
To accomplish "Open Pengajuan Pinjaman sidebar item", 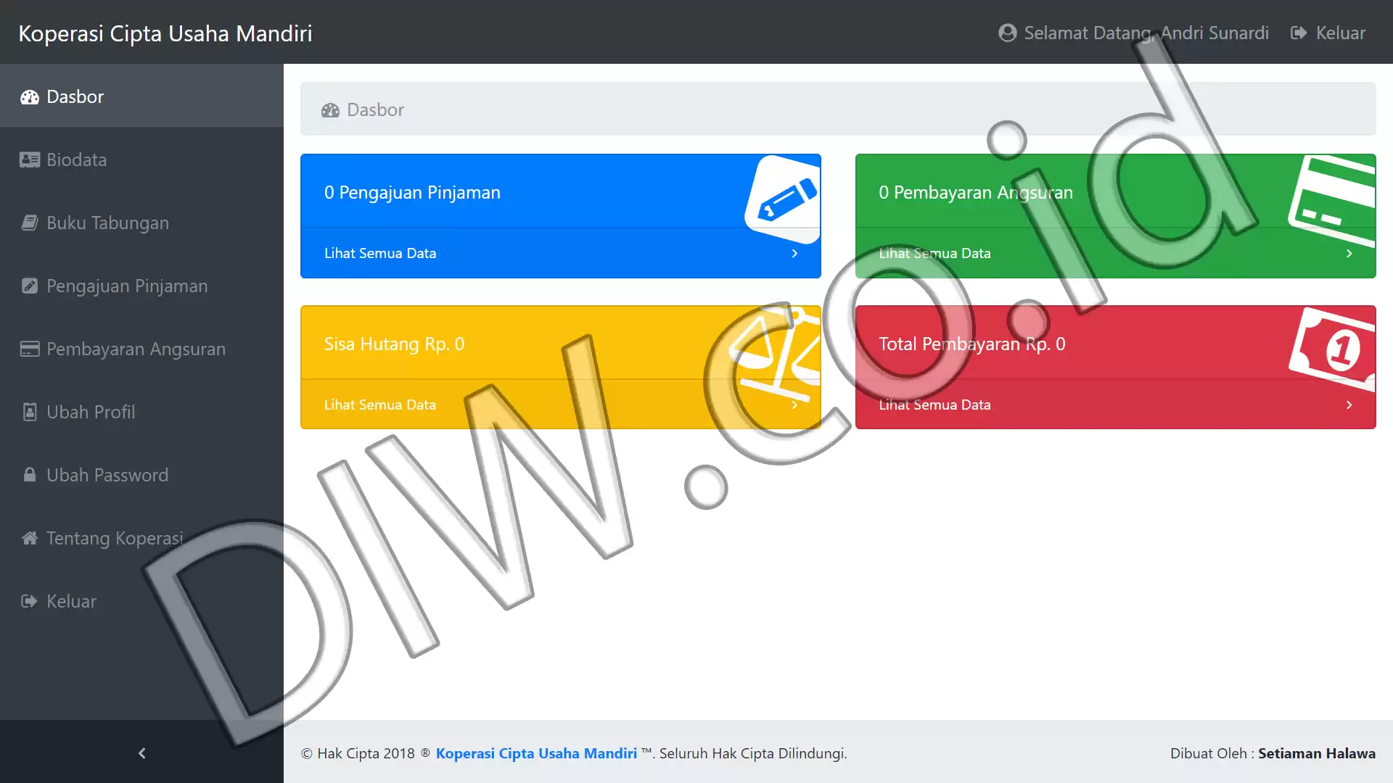I will 141,286.
